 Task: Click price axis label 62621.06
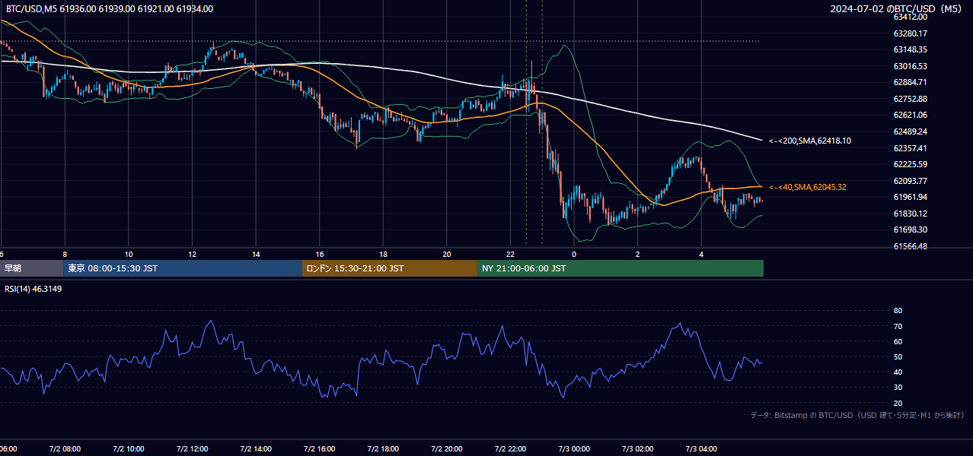point(910,115)
